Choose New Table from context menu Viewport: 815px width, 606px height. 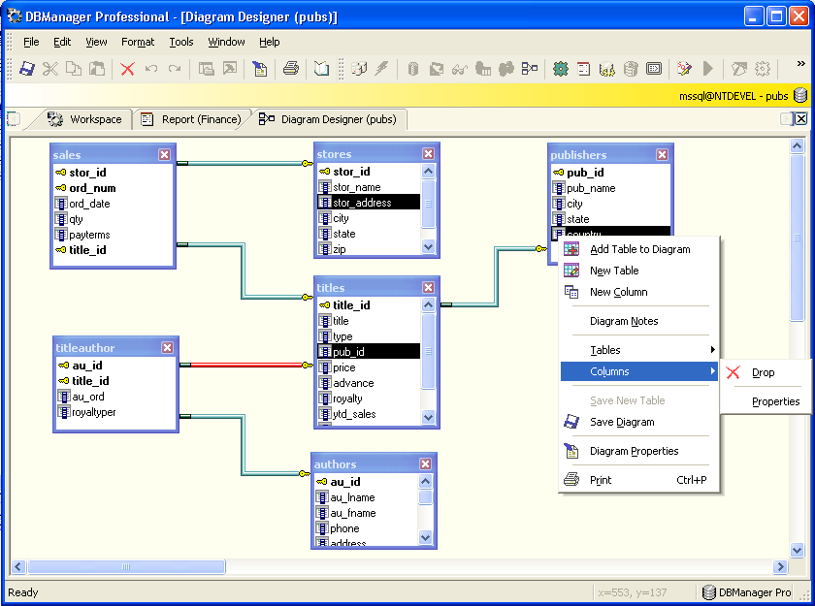[638, 271]
